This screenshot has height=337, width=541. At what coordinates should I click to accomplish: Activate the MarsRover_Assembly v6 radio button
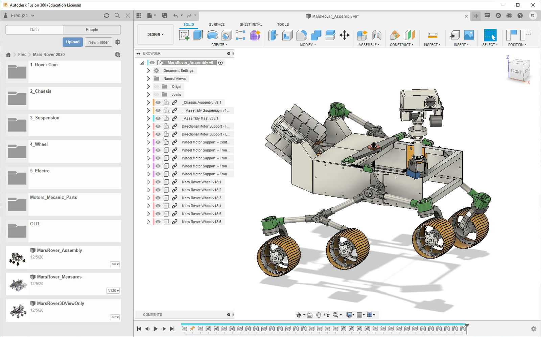220,63
